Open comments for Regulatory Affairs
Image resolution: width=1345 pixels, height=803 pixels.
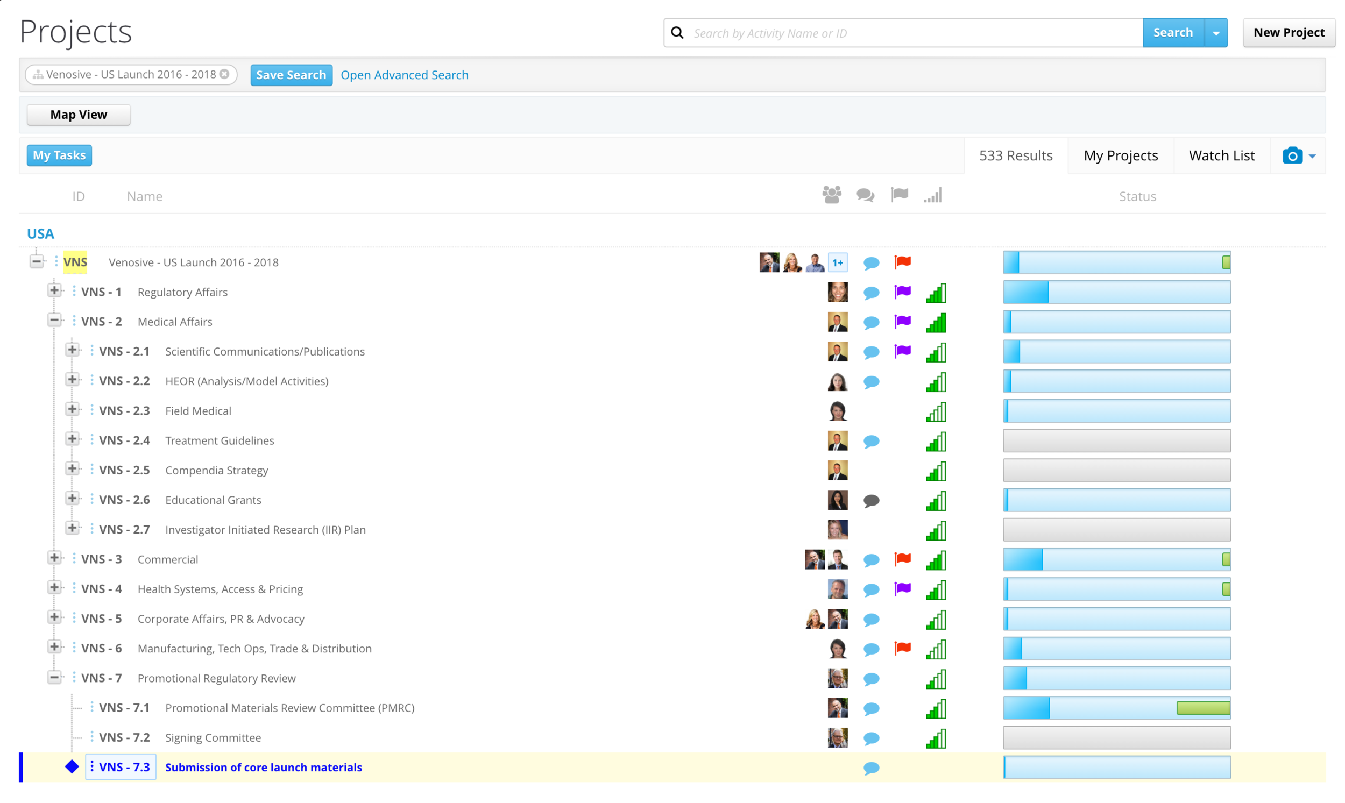click(x=871, y=293)
